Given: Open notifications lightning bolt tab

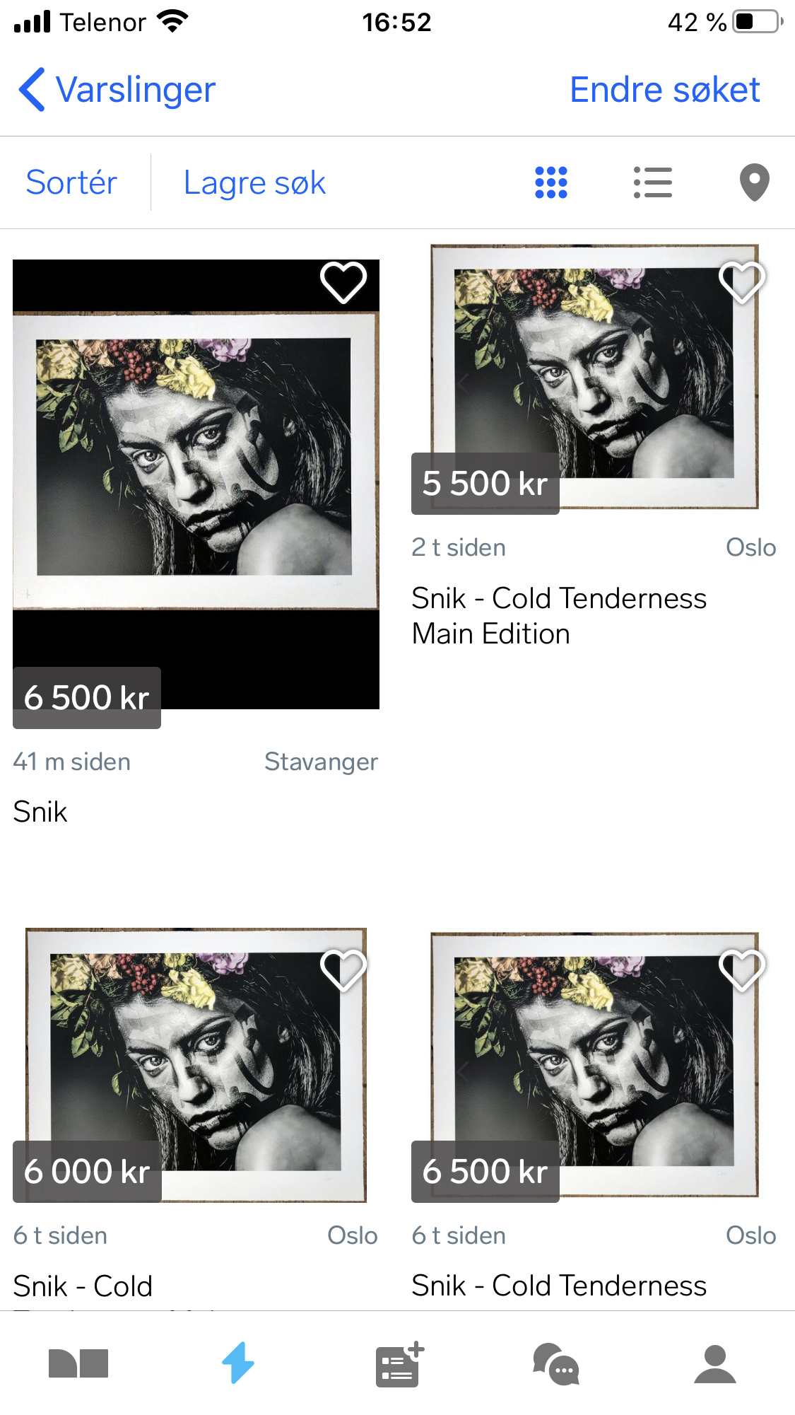Looking at the screenshot, I should [x=238, y=1363].
